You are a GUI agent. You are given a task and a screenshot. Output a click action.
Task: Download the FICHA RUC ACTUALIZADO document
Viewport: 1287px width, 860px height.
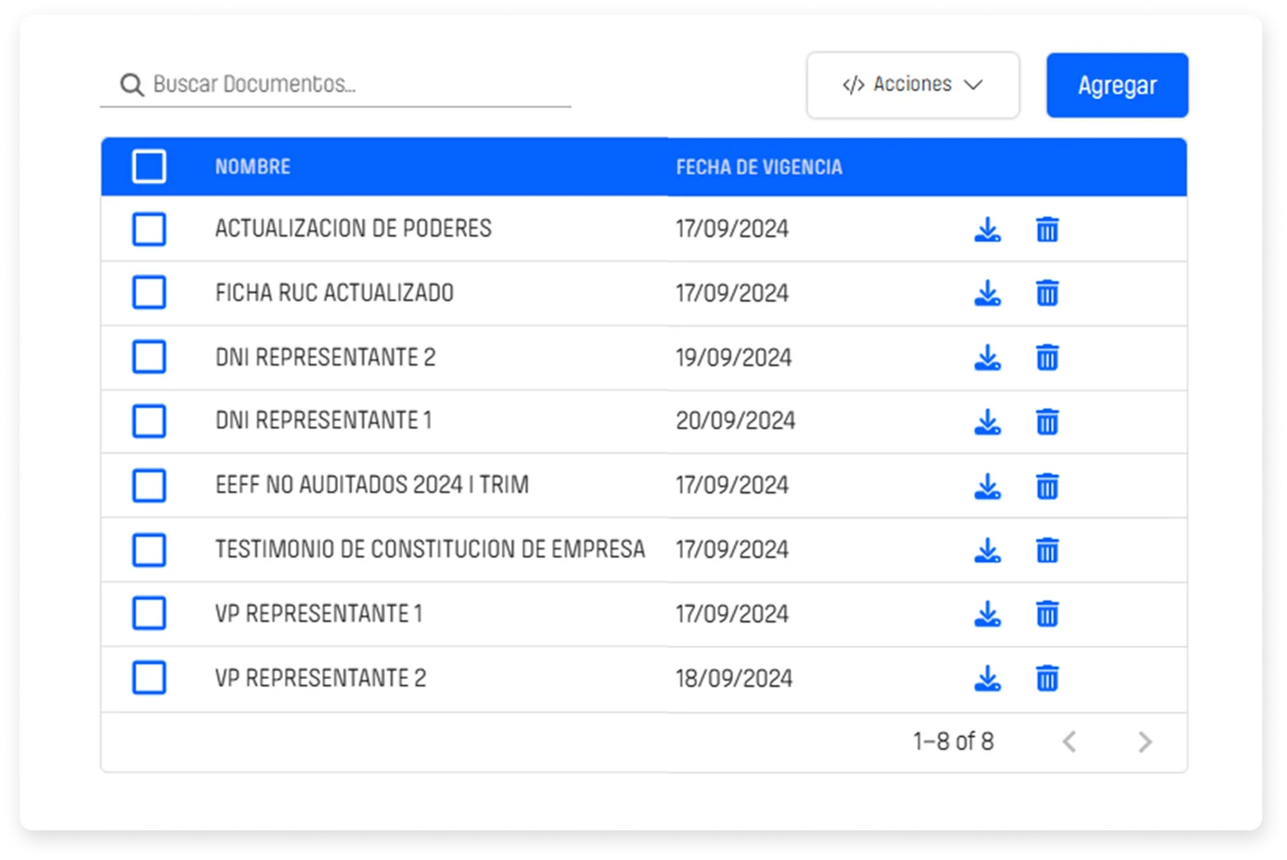click(988, 293)
